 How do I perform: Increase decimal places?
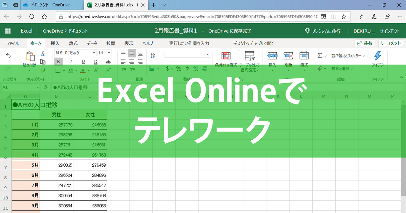coord(196,69)
